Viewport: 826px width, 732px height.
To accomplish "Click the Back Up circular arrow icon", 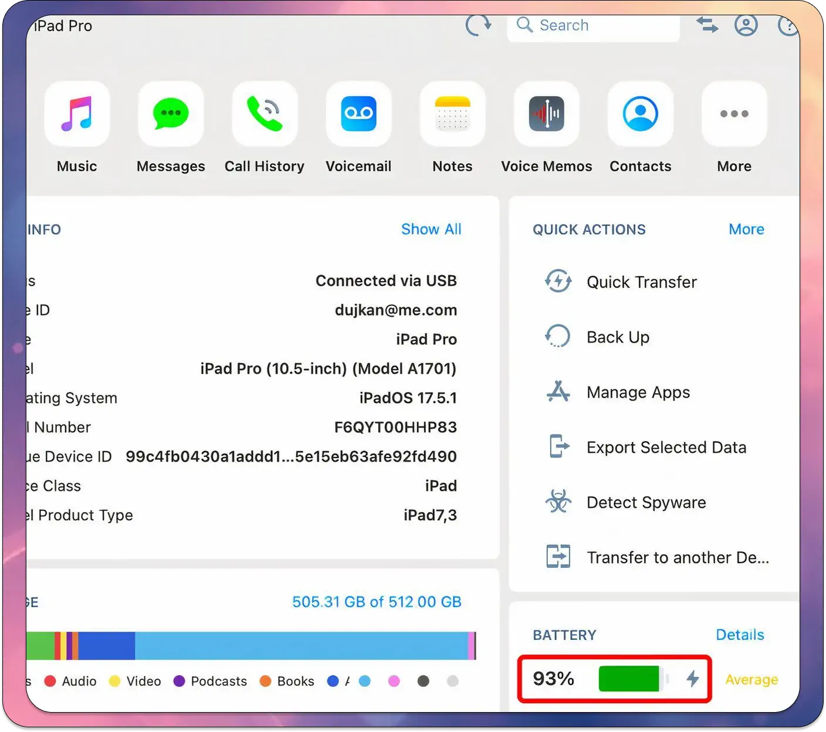I will point(558,337).
